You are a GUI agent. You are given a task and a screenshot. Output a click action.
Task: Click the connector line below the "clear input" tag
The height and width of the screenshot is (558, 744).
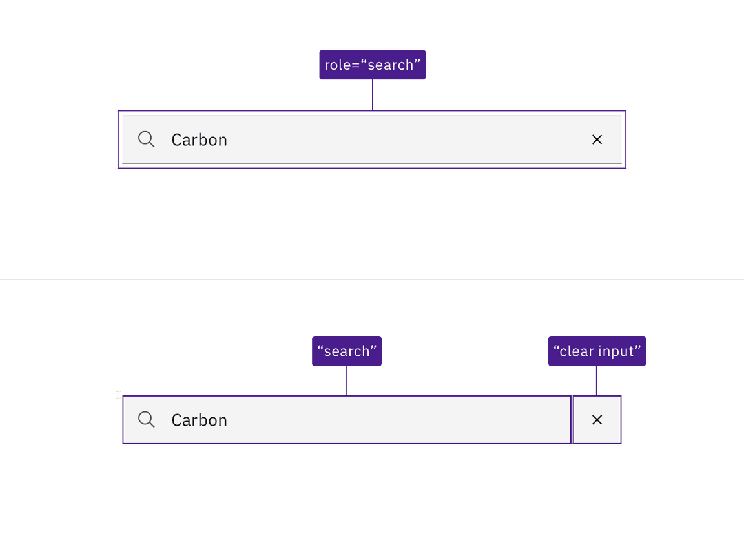click(597, 381)
